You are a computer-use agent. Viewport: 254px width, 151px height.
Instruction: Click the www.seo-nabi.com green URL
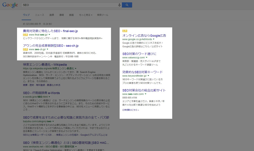click(x=133, y=94)
